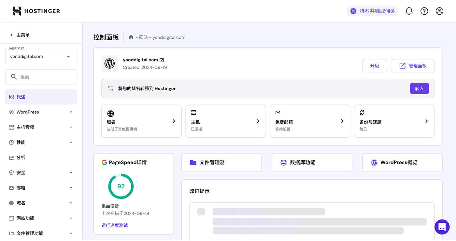Expand the 性能 sidebar section

(x=71, y=143)
